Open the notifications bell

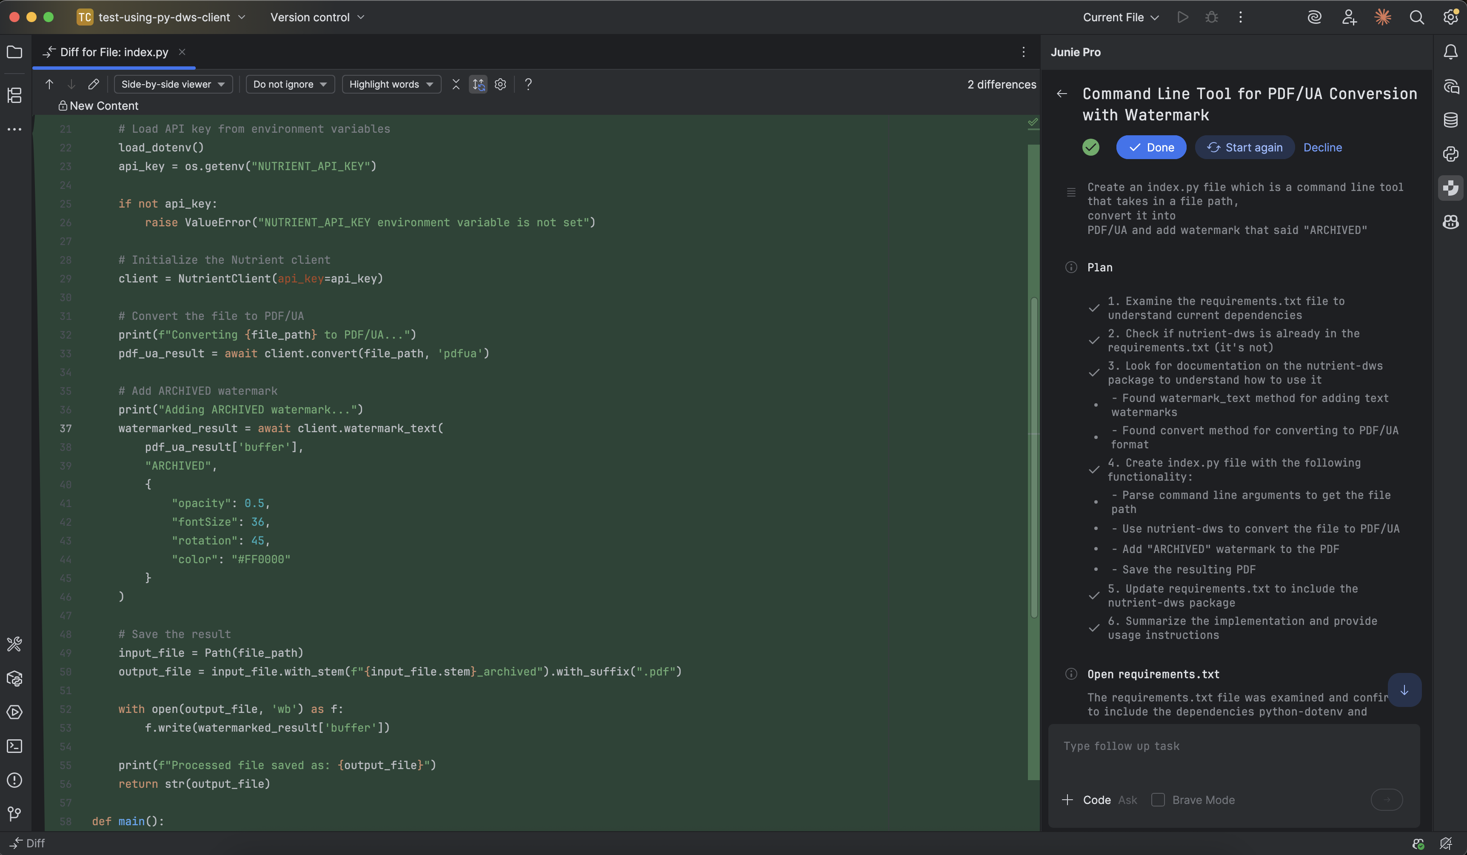point(1451,52)
